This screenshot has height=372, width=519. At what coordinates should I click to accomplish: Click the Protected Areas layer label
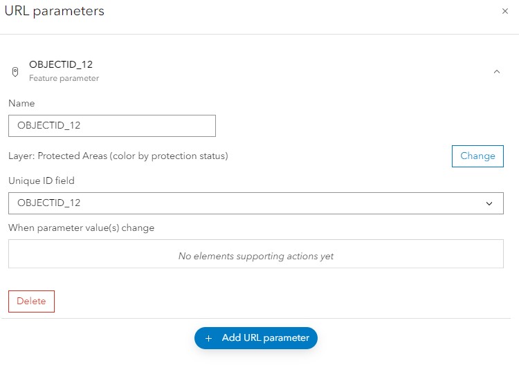coord(118,156)
